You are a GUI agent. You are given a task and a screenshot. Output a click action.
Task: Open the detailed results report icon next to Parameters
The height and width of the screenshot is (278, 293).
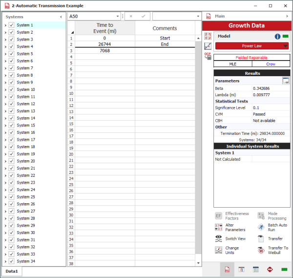pyautogui.click(x=286, y=81)
